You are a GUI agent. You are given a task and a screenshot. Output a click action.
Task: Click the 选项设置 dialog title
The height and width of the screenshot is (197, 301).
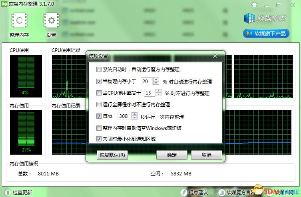click(98, 56)
